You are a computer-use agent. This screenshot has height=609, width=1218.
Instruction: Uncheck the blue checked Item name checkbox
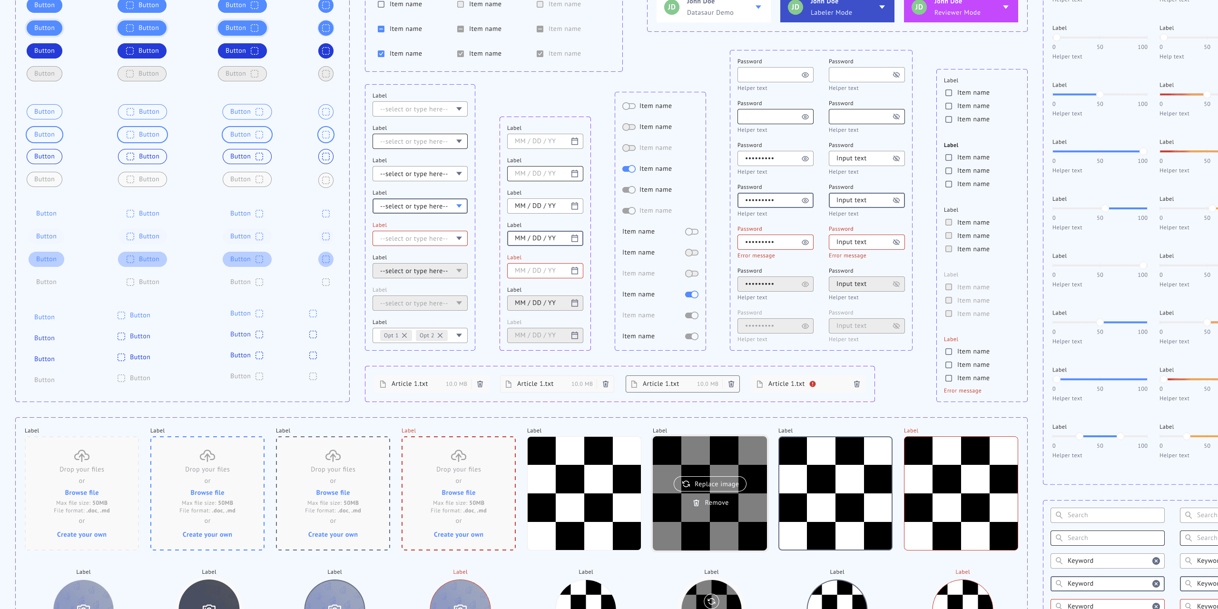point(381,54)
